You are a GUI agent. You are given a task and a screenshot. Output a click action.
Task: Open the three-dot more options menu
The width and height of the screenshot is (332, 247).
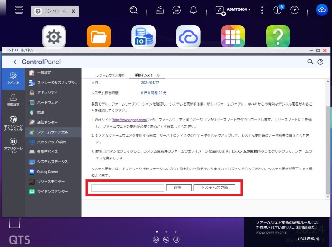click(262, 10)
